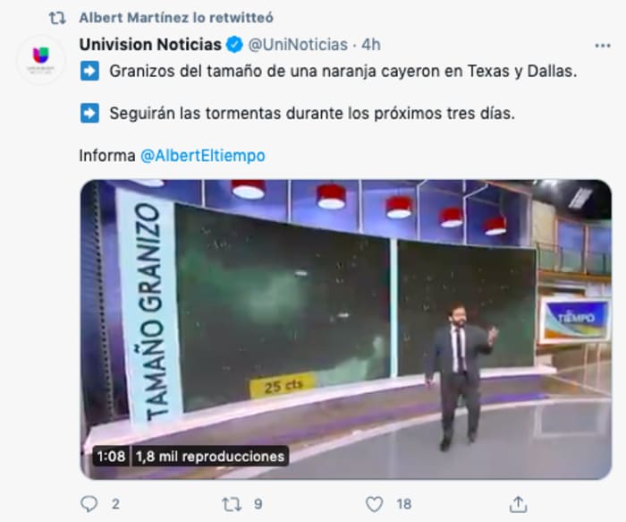The image size is (626, 522).
Task: Click the @UniNoticias handle
Action: 298,45
